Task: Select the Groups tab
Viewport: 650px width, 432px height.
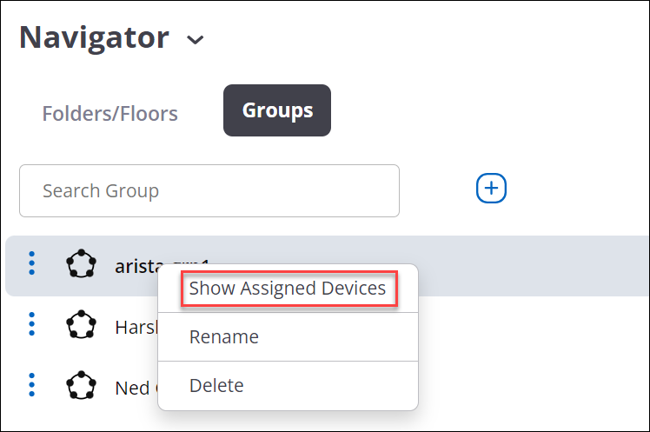Action: [x=277, y=110]
